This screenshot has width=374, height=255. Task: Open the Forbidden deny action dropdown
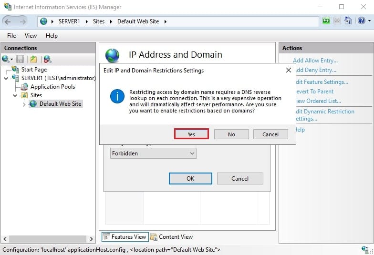click(x=153, y=153)
